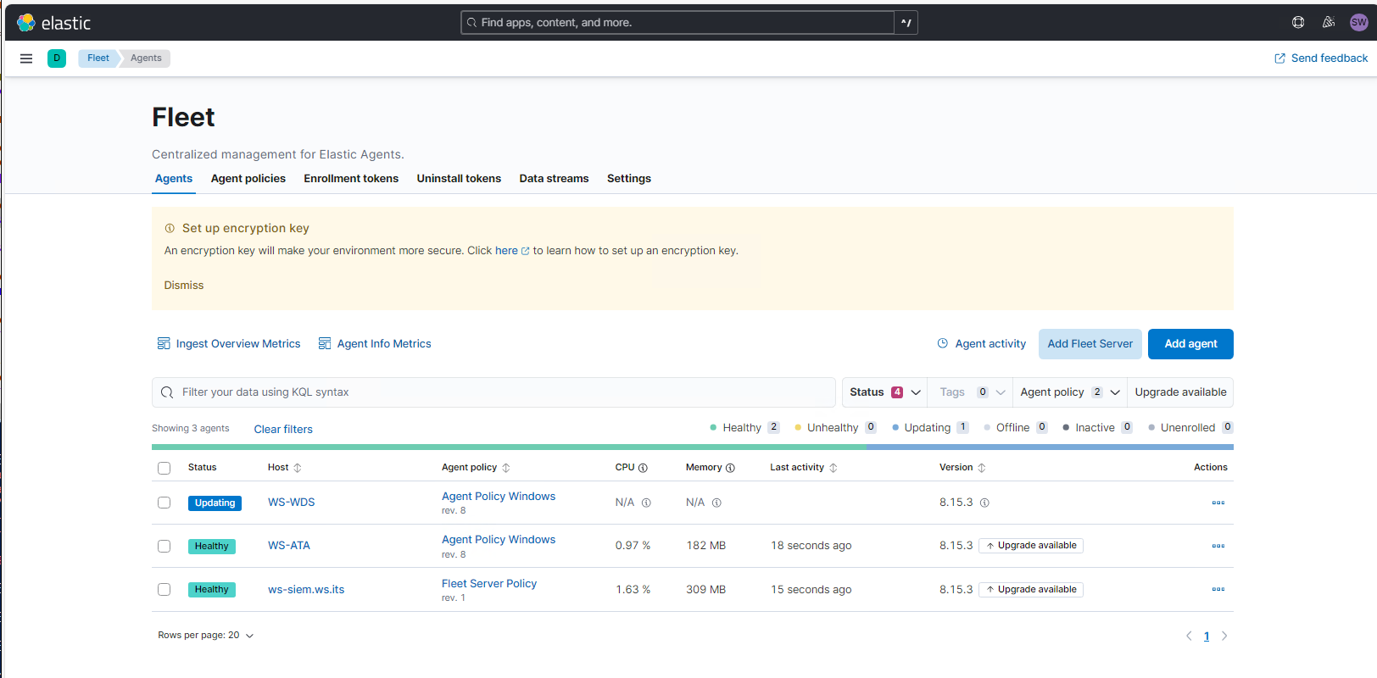
Task: Click the blue updating status bar segment
Action: click(1050, 447)
